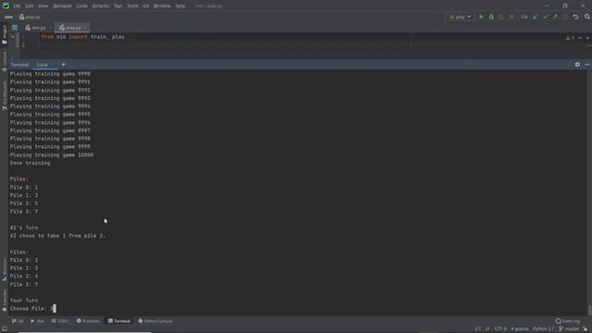
Task: Open Commit tool window on left sidebar
Action: [x=5, y=62]
